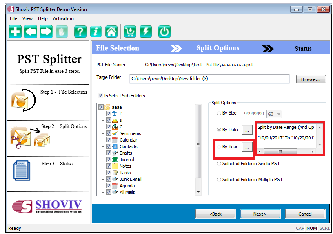Click the '...' button beside By Year
333x234 pixels.
point(247,147)
